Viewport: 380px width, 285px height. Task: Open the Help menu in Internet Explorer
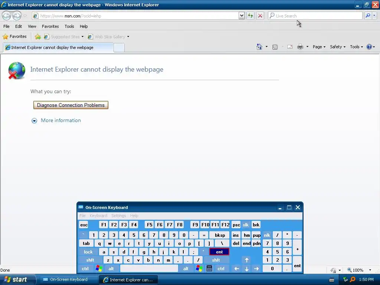pos(83,26)
